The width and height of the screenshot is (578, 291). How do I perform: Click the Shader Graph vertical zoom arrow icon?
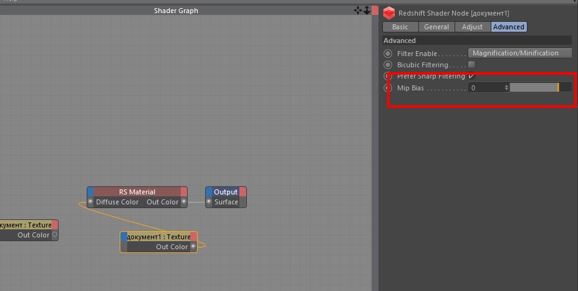pos(367,11)
